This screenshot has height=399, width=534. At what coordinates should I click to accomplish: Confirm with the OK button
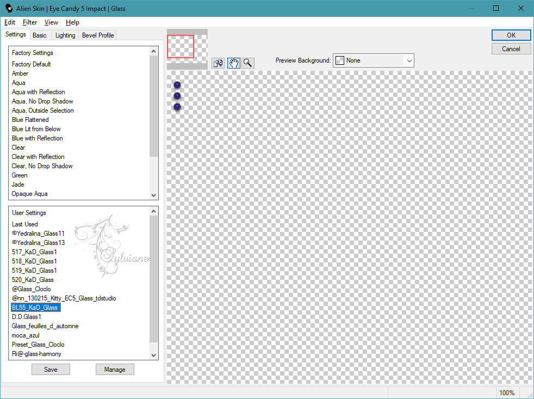click(511, 35)
